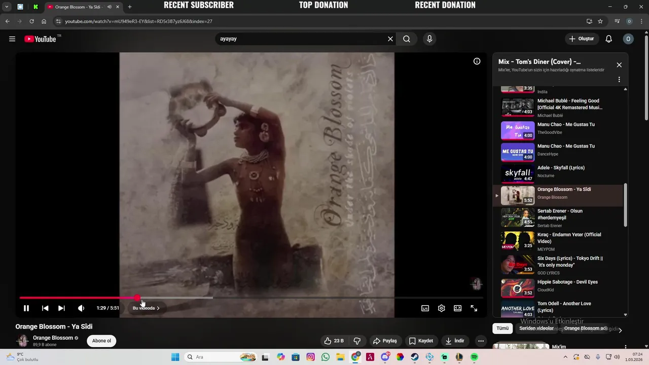Open Spotify from the taskbar
The width and height of the screenshot is (649, 365).
[x=474, y=357]
